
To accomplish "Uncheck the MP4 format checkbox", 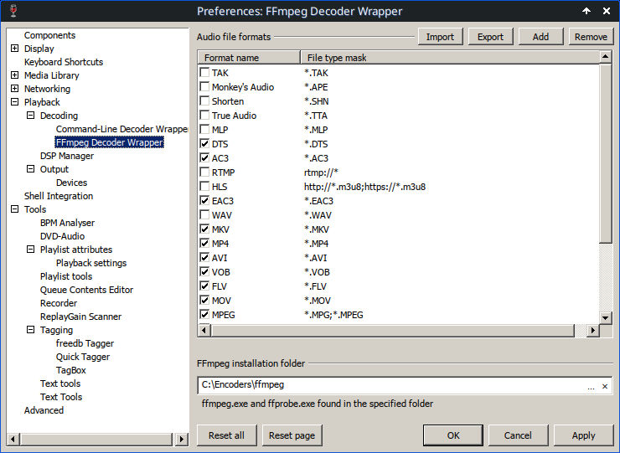I will click(204, 243).
